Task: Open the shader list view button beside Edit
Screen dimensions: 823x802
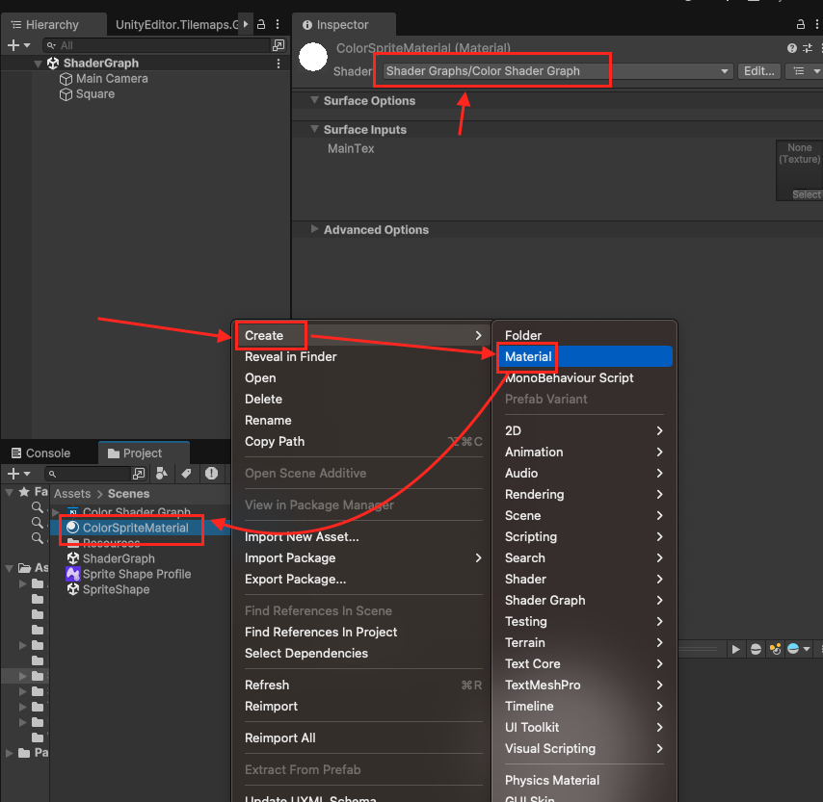Action: click(804, 71)
